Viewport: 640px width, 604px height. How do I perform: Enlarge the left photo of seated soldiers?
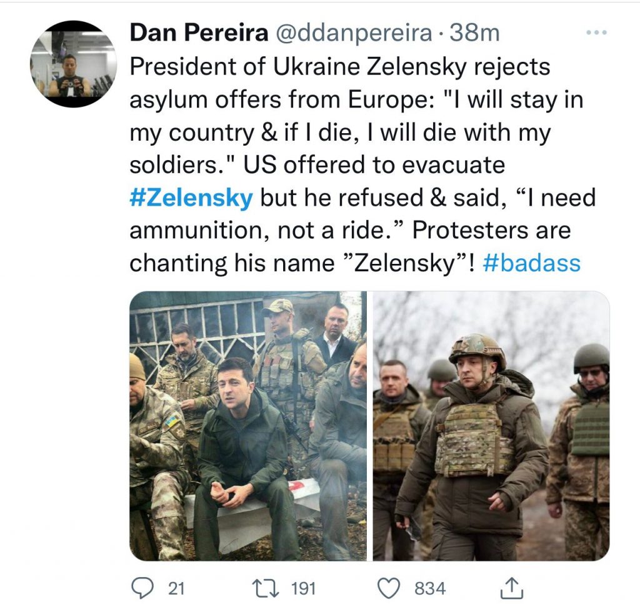pos(248,426)
